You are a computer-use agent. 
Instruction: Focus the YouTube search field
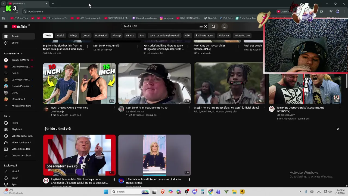[160, 26]
